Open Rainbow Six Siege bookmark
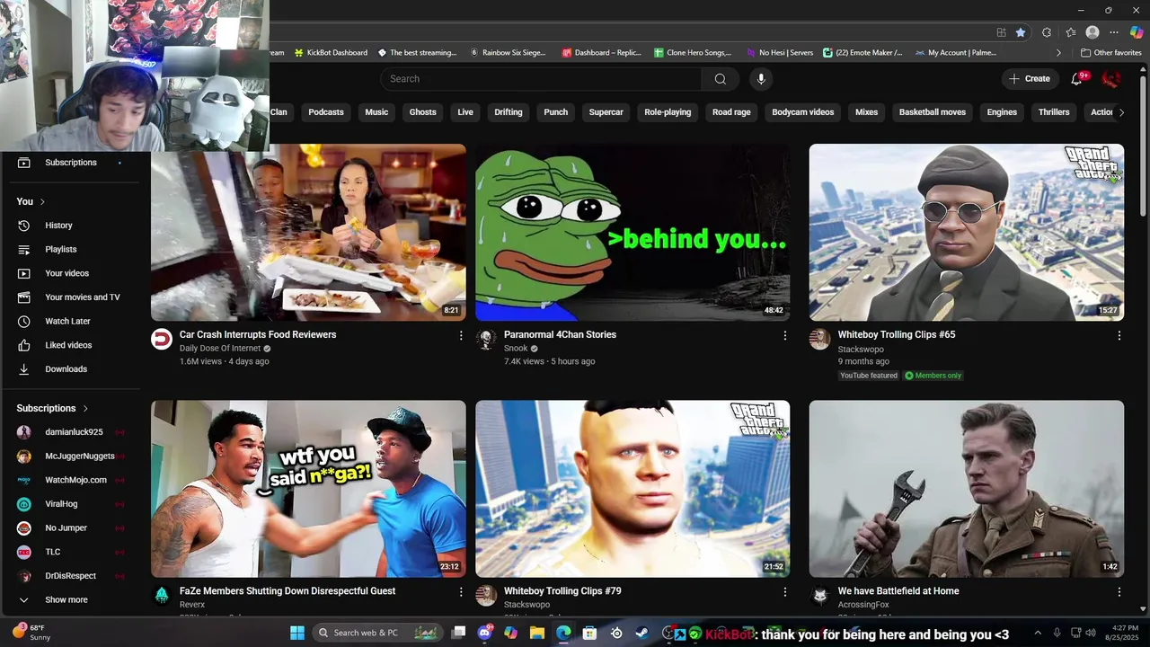 [x=508, y=53]
